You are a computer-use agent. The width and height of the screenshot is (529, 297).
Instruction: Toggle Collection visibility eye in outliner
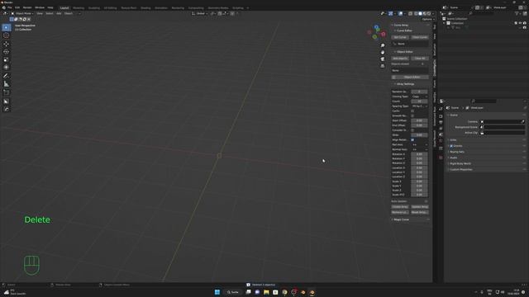(x=520, y=23)
